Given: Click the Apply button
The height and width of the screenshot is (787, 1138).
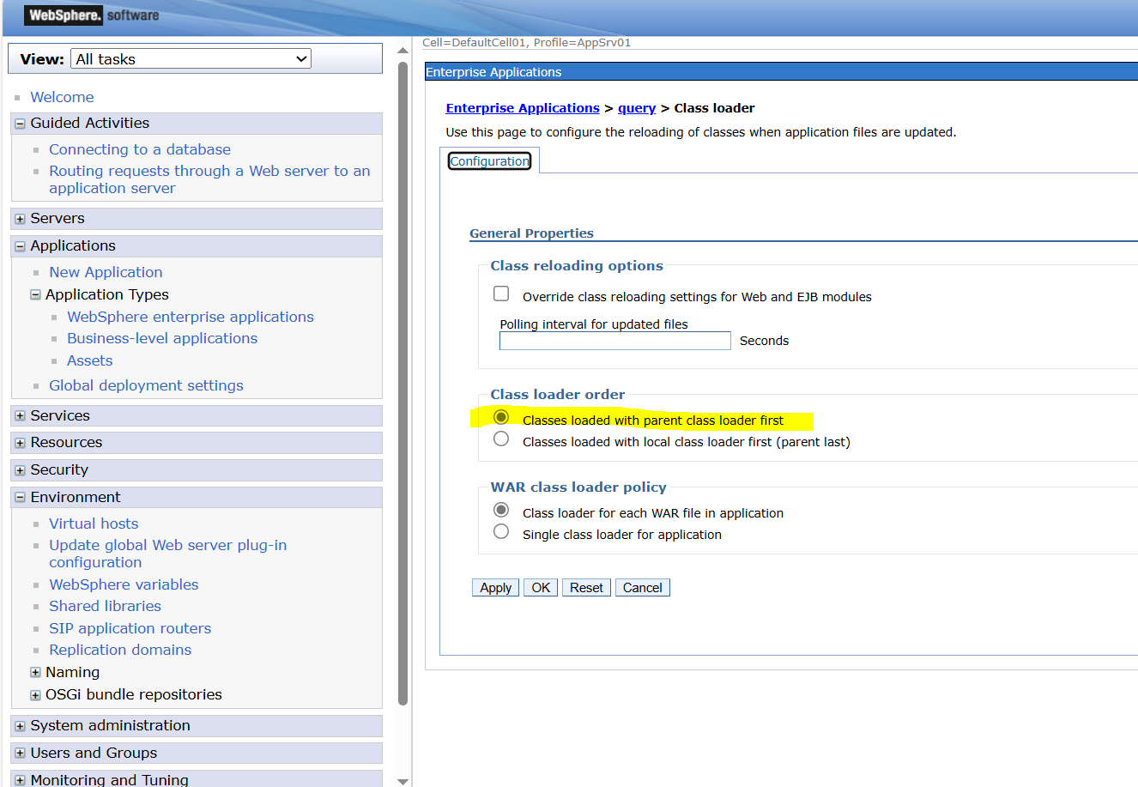Looking at the screenshot, I should point(495,588).
